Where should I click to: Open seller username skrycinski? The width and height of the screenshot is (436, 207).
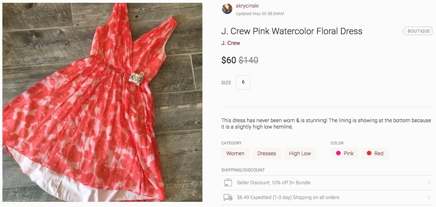[247, 6]
